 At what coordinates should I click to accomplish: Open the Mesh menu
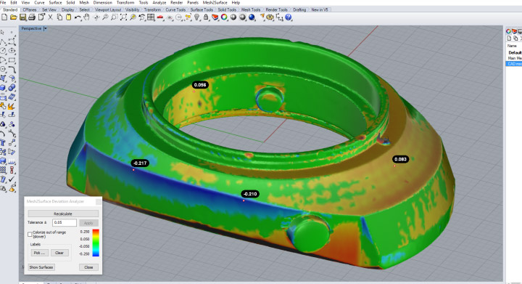pos(84,3)
